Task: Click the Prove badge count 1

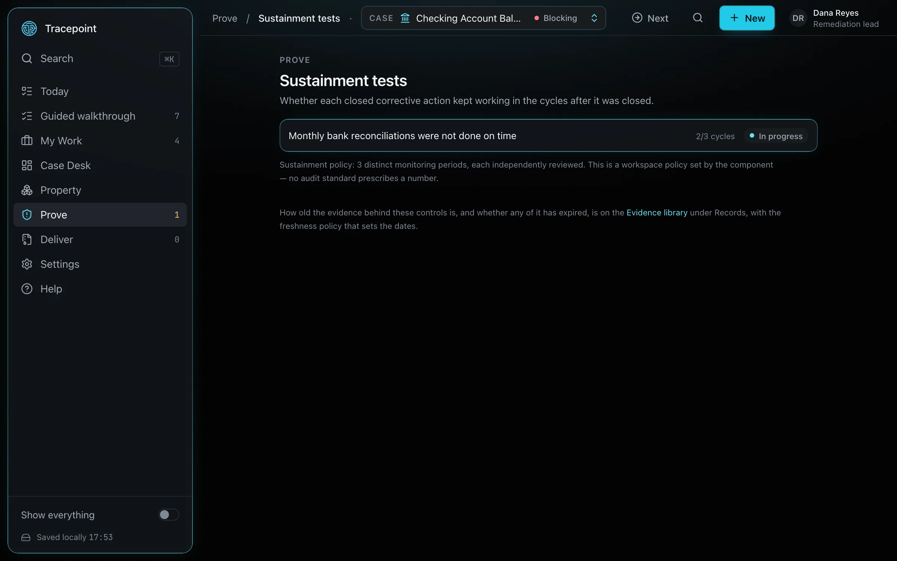Action: tap(177, 215)
